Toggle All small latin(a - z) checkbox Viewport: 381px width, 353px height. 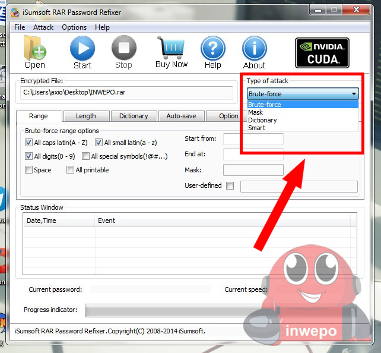point(99,142)
